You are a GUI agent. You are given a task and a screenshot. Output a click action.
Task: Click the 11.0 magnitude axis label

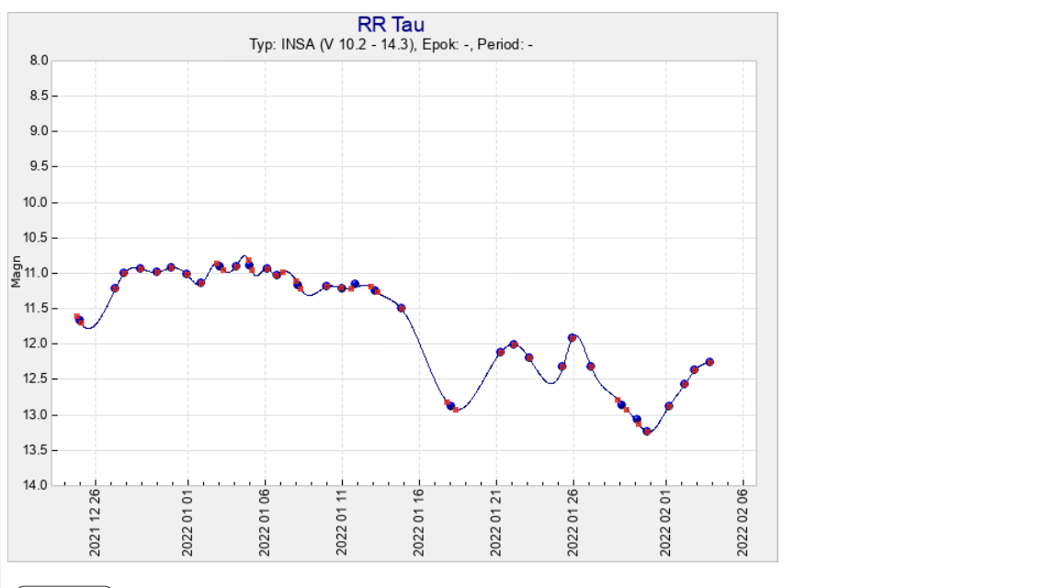(38, 273)
